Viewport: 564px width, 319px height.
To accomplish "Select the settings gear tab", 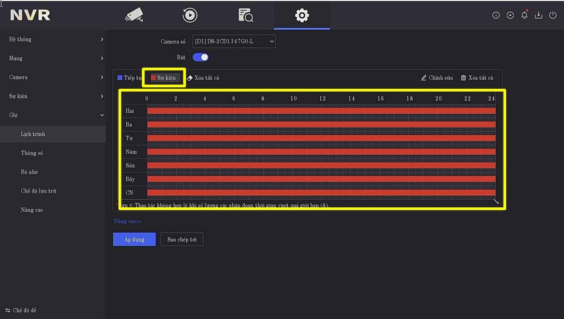I will [x=302, y=15].
